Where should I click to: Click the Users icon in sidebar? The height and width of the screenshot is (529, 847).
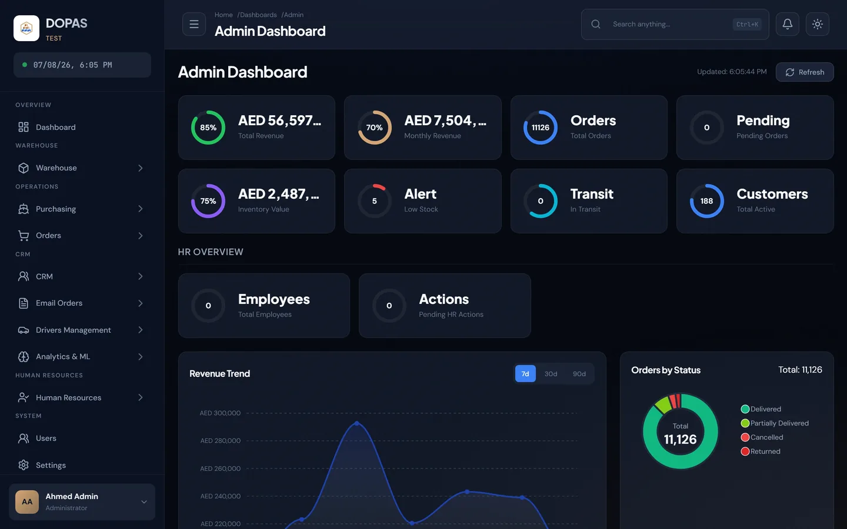click(24, 438)
